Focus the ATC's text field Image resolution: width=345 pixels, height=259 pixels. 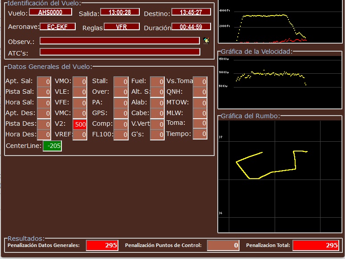(119, 52)
